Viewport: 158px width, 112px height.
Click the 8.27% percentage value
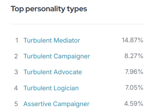(x=134, y=56)
